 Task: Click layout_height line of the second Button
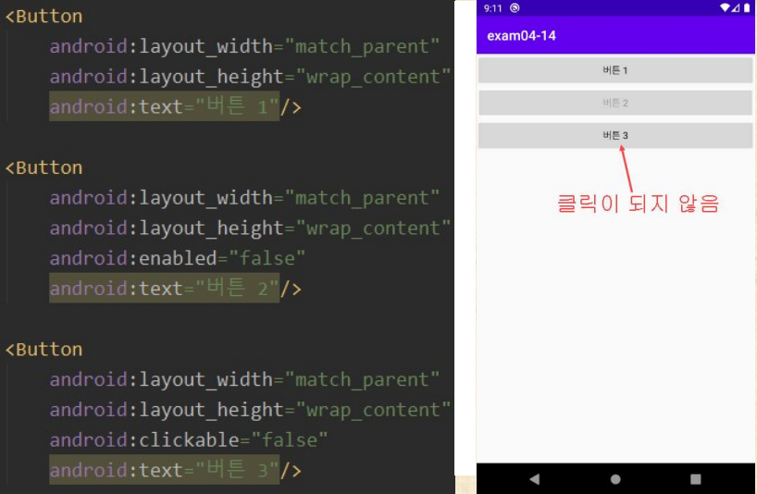pos(250,228)
